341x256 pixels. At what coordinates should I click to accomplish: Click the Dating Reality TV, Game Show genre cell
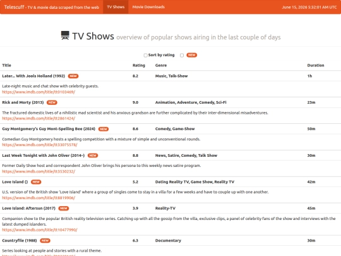194,182
